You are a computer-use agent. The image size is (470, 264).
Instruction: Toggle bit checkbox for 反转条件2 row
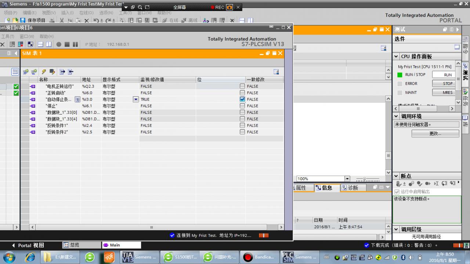[242, 132]
